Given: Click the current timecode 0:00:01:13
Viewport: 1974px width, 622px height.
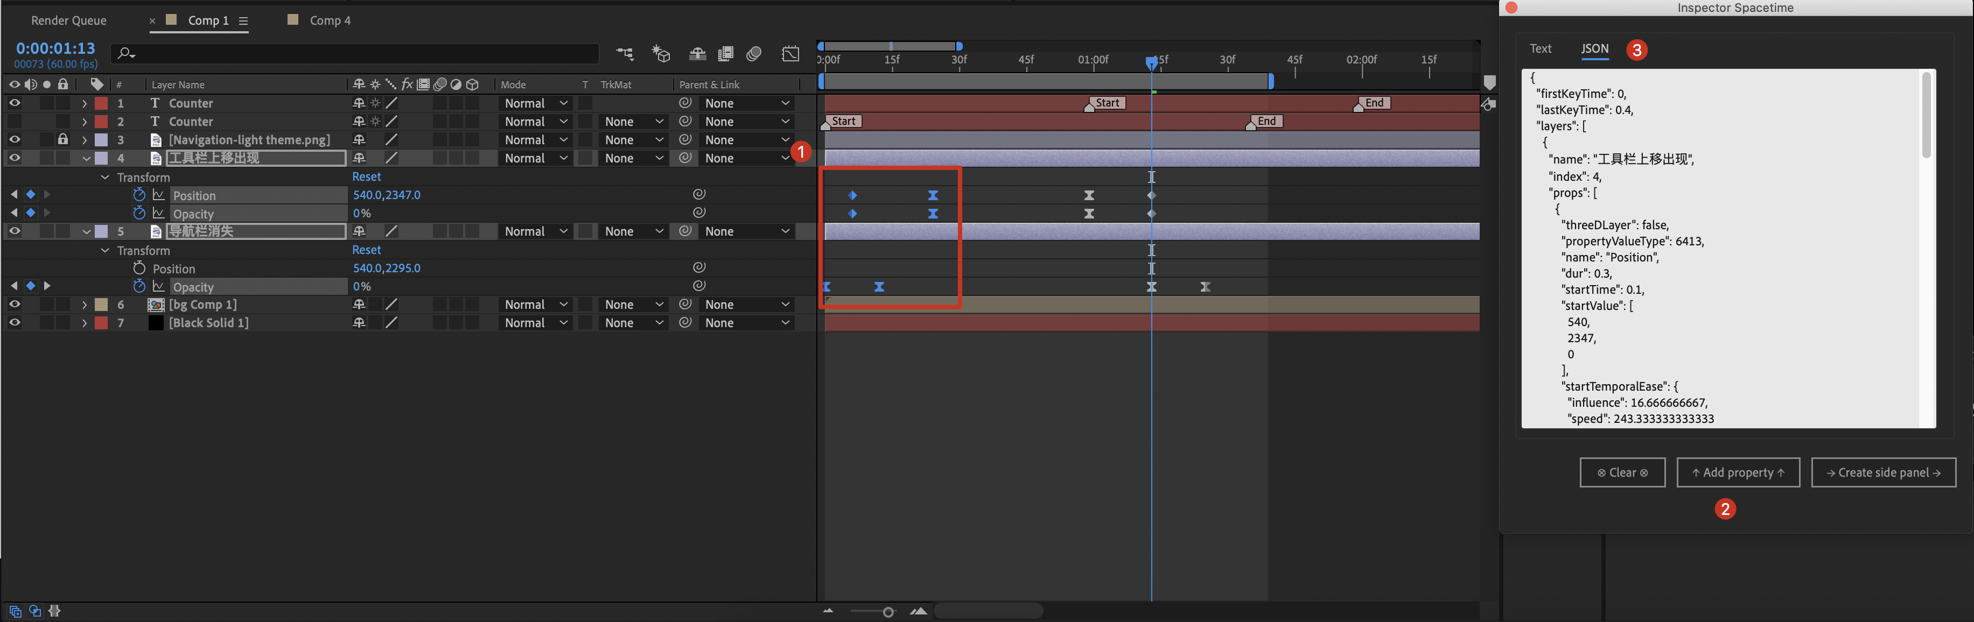Looking at the screenshot, I should point(55,48).
